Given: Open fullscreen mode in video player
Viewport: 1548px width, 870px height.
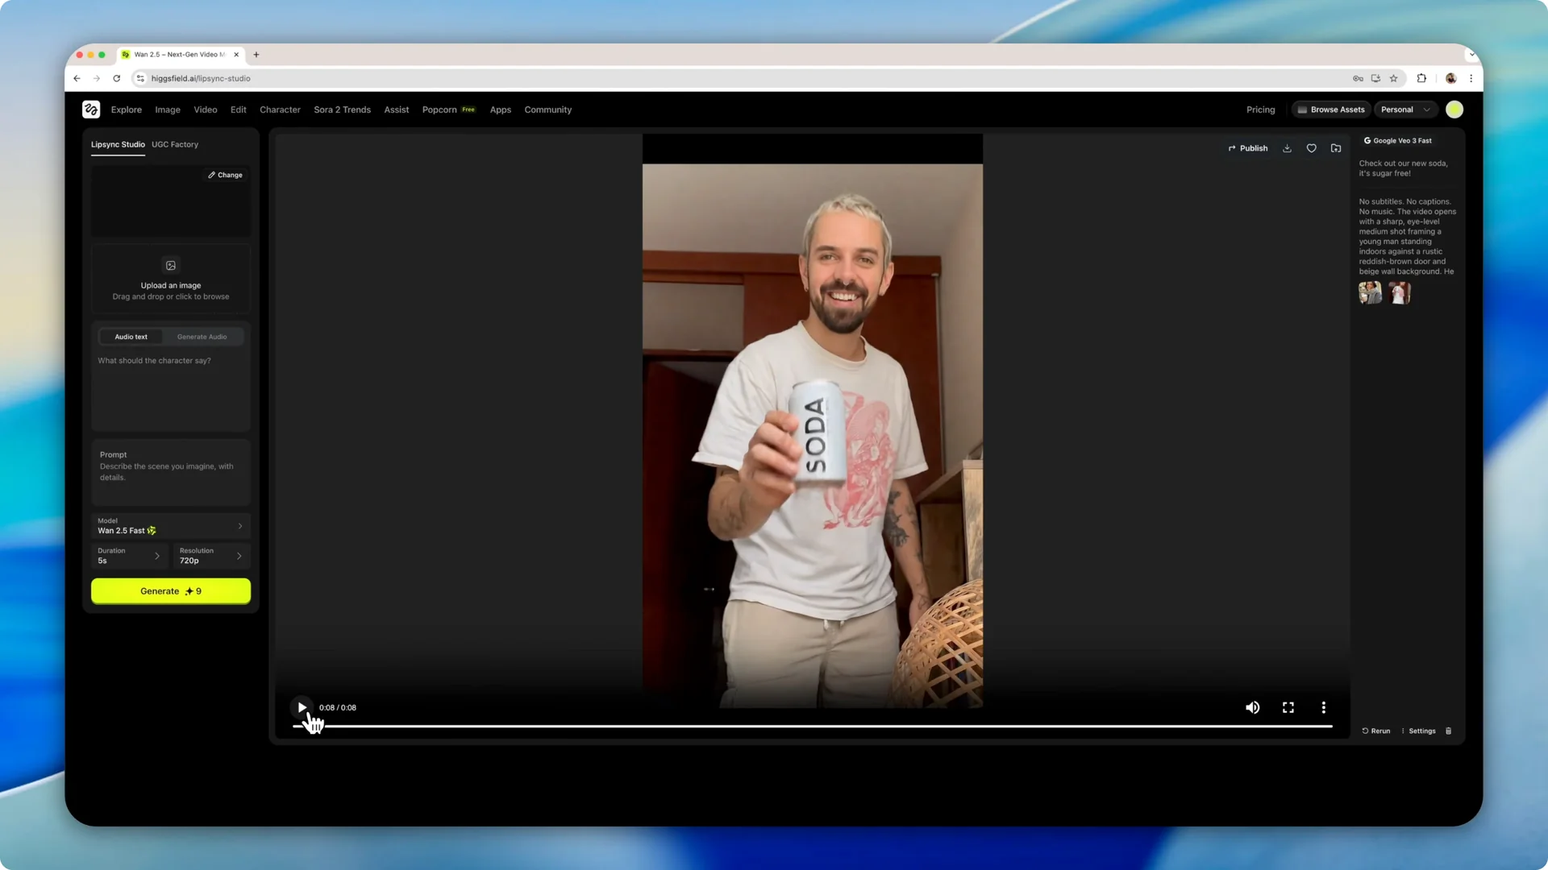Looking at the screenshot, I should point(1288,707).
